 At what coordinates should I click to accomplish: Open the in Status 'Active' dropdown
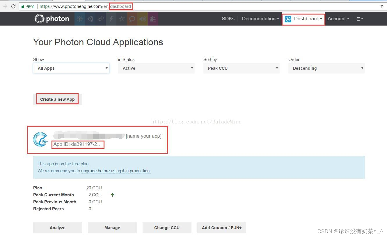[156, 68]
